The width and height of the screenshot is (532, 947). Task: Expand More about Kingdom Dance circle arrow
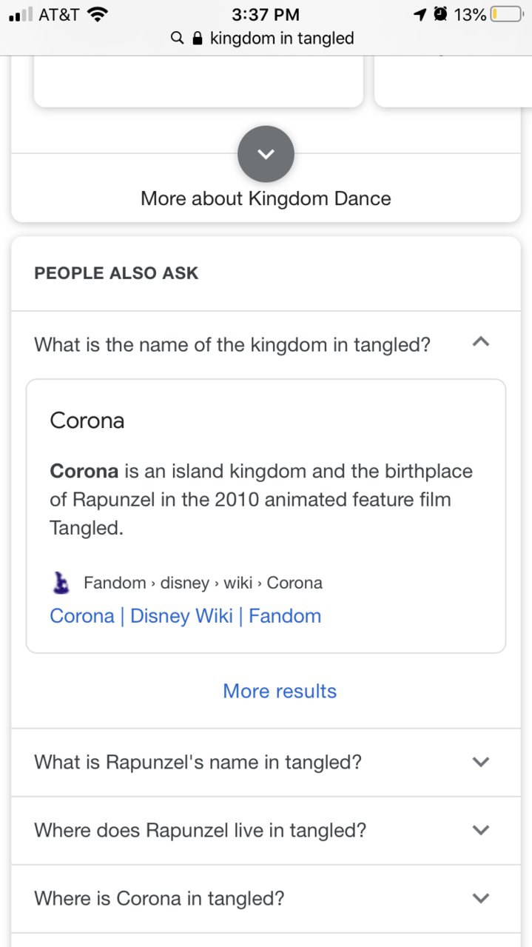coord(266,154)
